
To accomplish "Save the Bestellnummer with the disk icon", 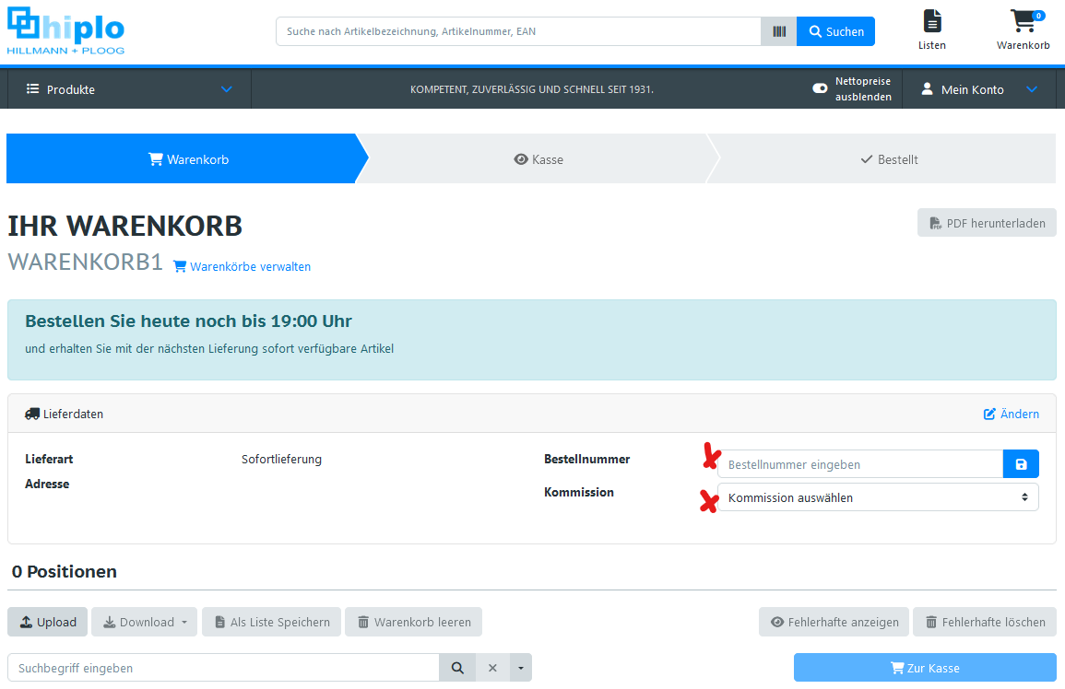I will tap(1021, 464).
